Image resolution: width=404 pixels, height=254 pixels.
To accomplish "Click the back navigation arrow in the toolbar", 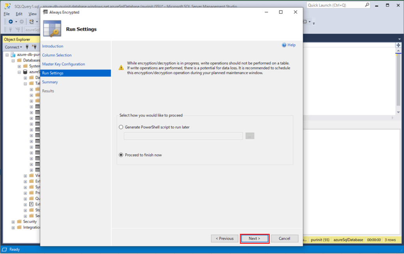I will pyautogui.click(x=11, y=21).
